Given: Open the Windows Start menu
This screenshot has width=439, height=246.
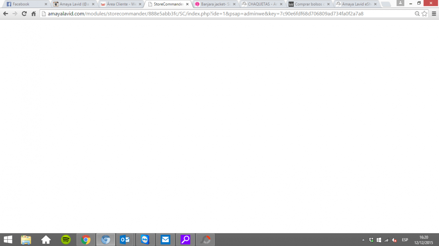Looking at the screenshot, I should point(8,240).
